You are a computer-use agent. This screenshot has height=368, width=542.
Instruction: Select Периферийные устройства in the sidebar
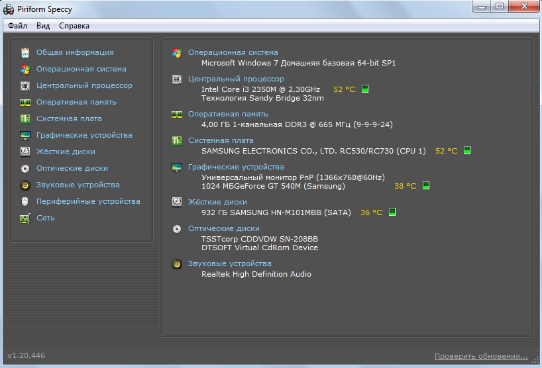[x=89, y=202]
